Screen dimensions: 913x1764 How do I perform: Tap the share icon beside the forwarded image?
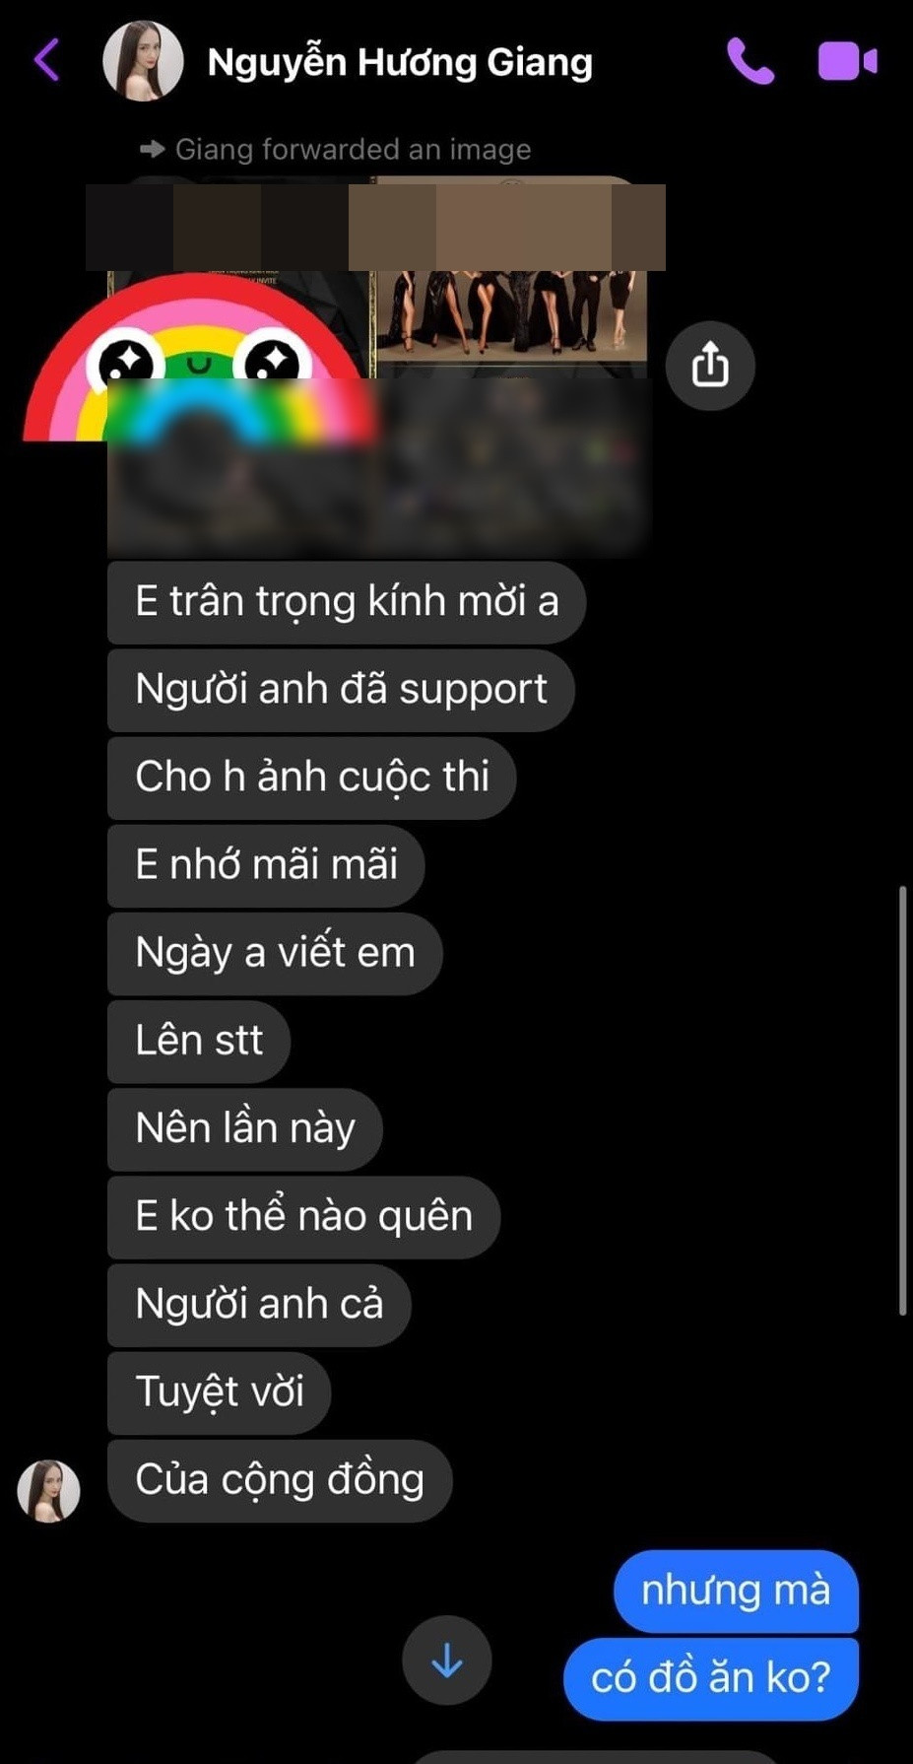point(710,366)
